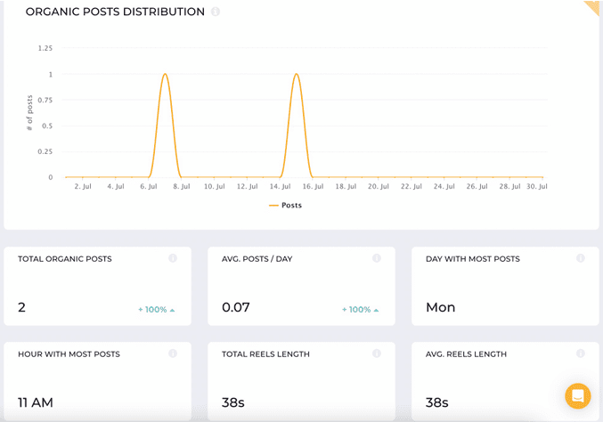Click +100% trend on Total Organic Posts

click(x=156, y=310)
